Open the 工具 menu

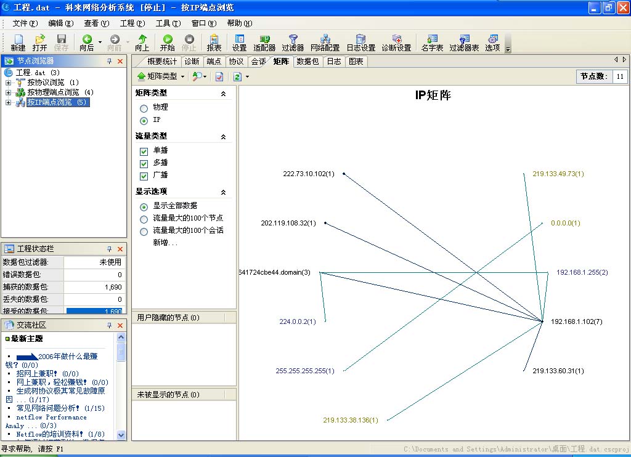(x=167, y=23)
